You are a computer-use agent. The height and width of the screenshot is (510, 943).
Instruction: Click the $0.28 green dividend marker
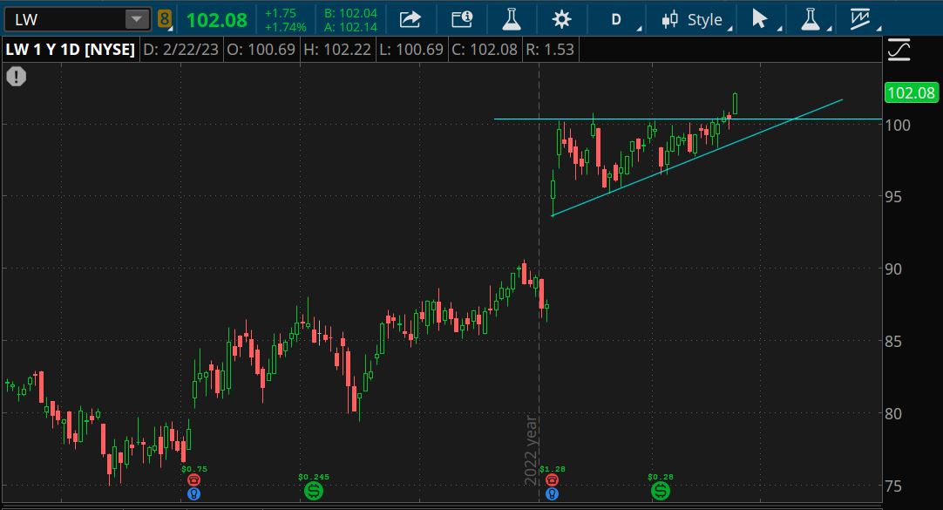coord(661,492)
